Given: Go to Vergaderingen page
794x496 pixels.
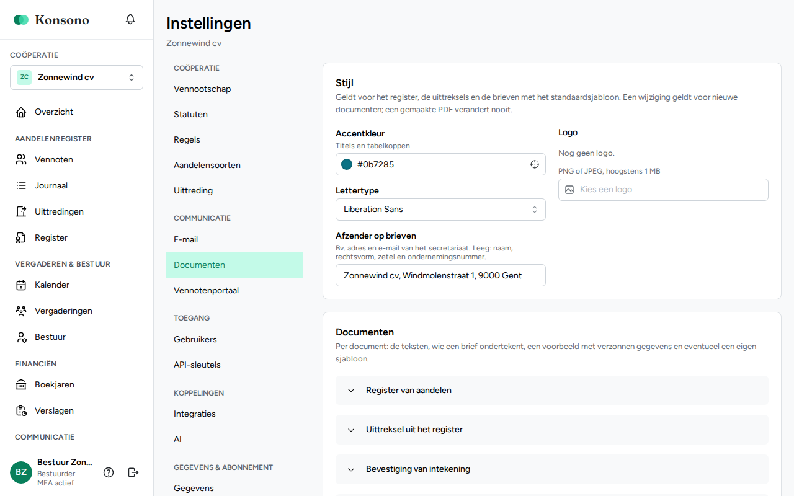Looking at the screenshot, I should coord(76,311).
